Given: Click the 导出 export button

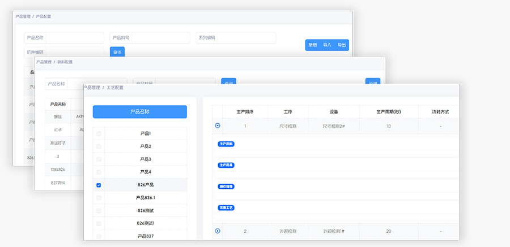Looking at the screenshot, I should point(342,45).
